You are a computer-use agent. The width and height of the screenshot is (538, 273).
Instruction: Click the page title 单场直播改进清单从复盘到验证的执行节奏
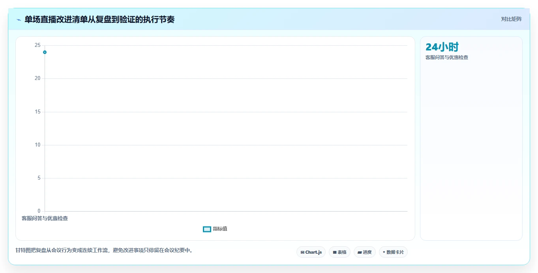99,19
